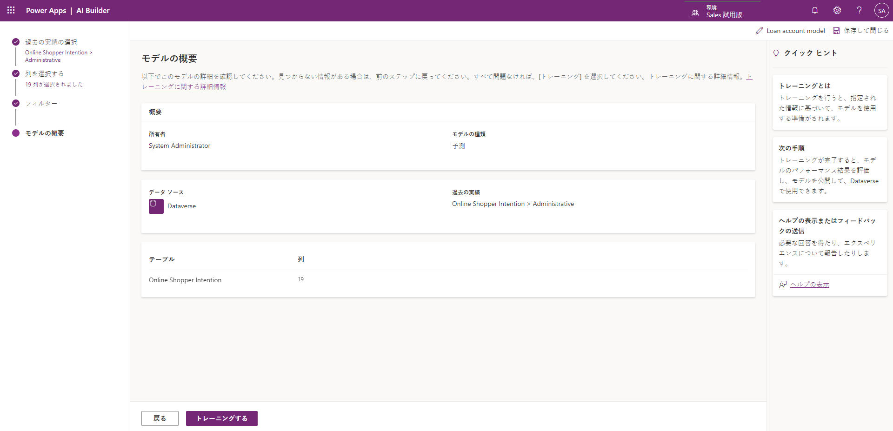Click the quick hint lightbulb icon
Image resolution: width=893 pixels, height=431 pixels.
776,53
